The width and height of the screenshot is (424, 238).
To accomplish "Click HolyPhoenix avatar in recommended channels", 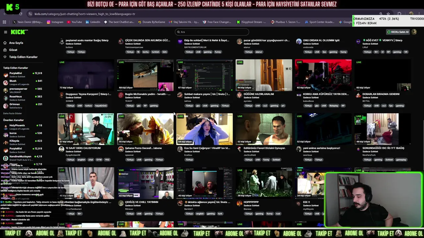I will click(6, 127).
